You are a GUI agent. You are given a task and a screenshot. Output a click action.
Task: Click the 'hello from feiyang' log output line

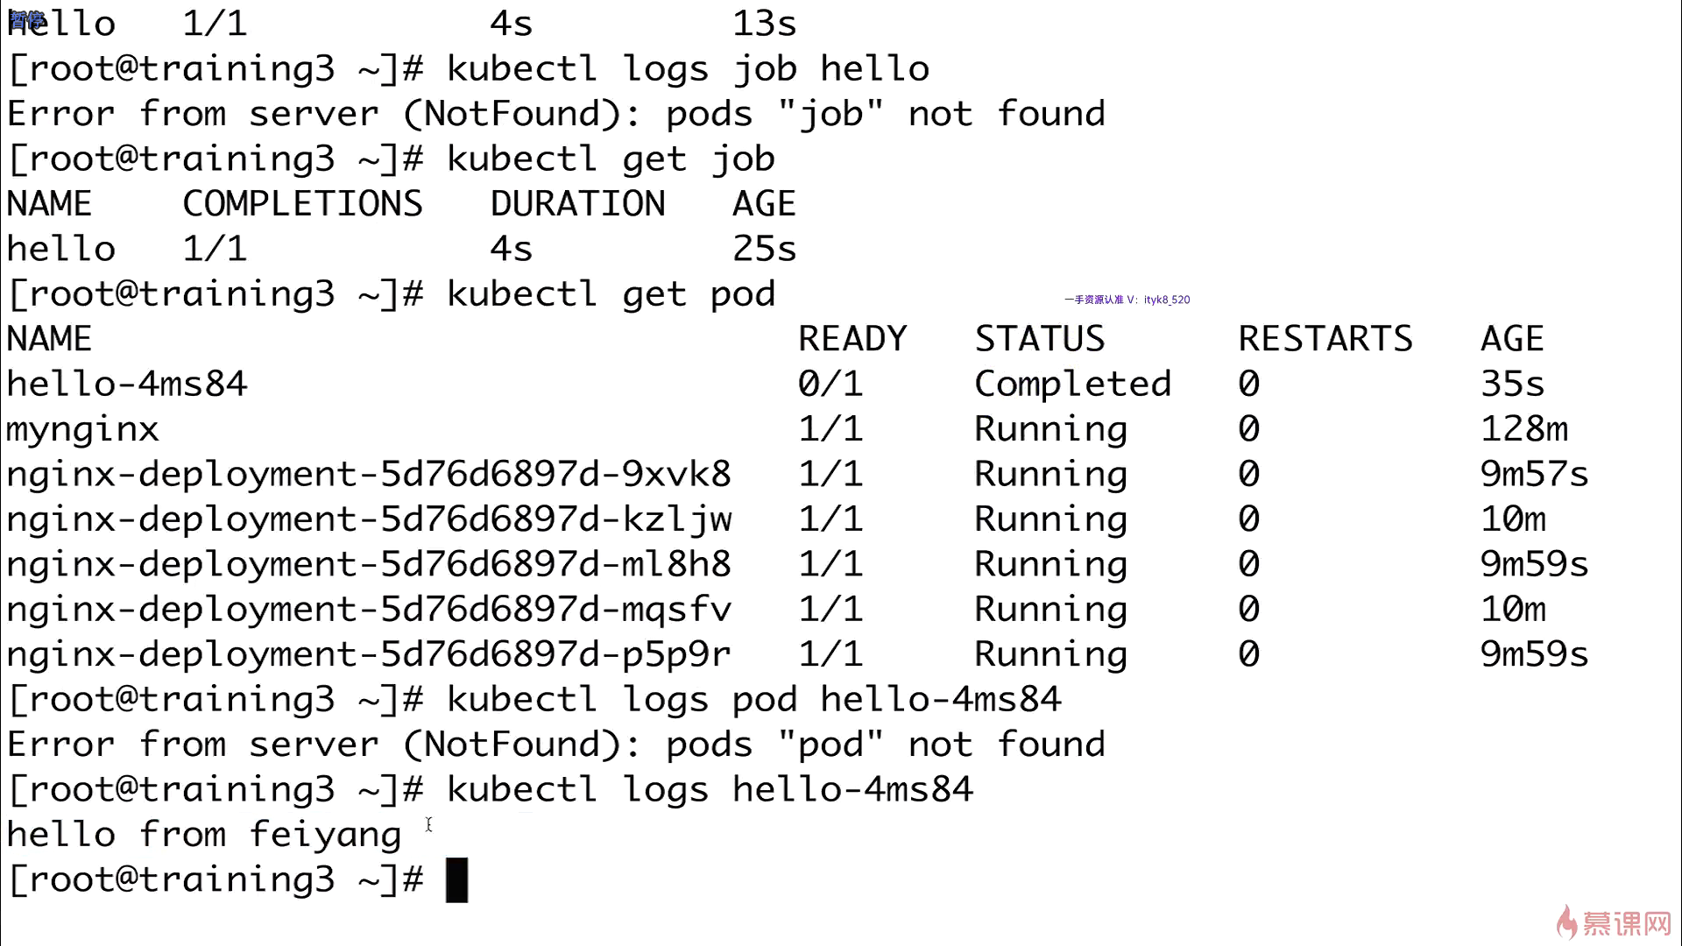pos(204,835)
